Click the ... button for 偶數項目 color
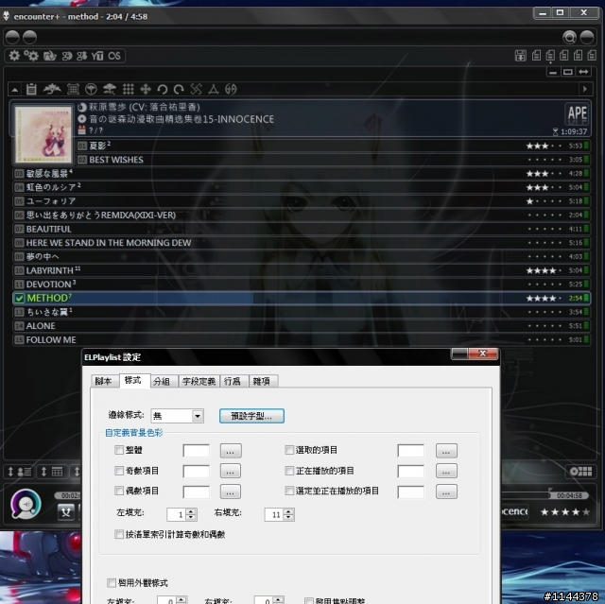605x604 pixels. 231,492
